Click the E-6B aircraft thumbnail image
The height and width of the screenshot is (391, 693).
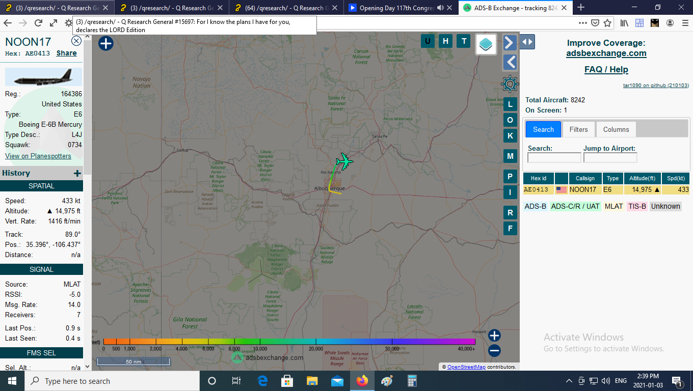43,77
